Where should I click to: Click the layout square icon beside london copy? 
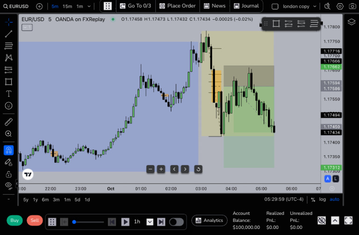[275, 7]
